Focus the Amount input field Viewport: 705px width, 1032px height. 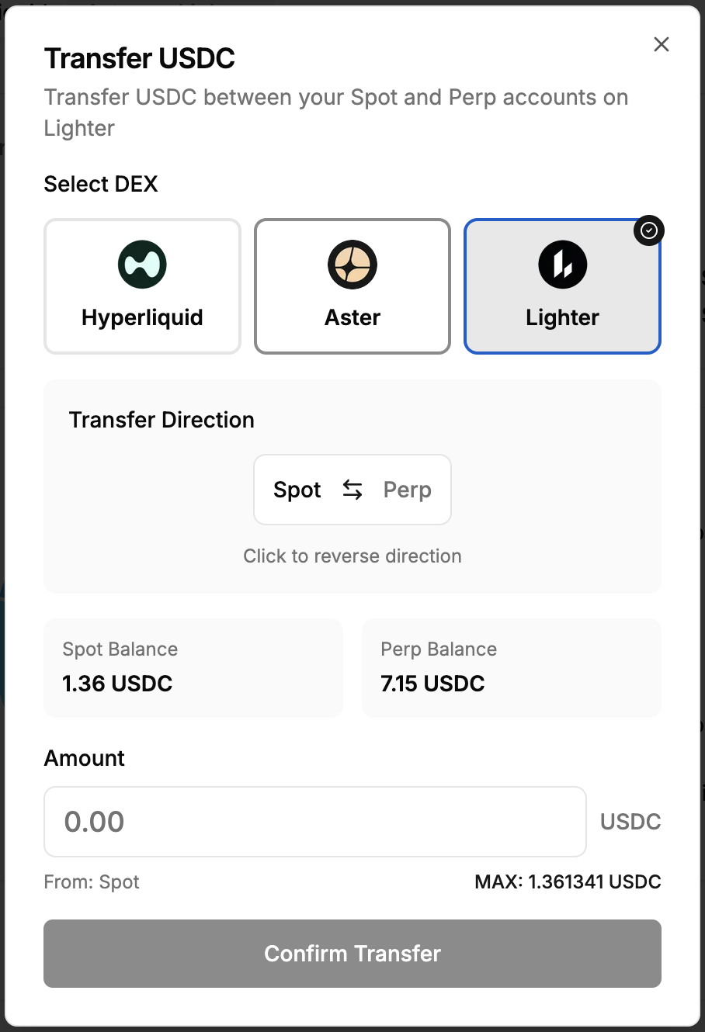point(315,822)
